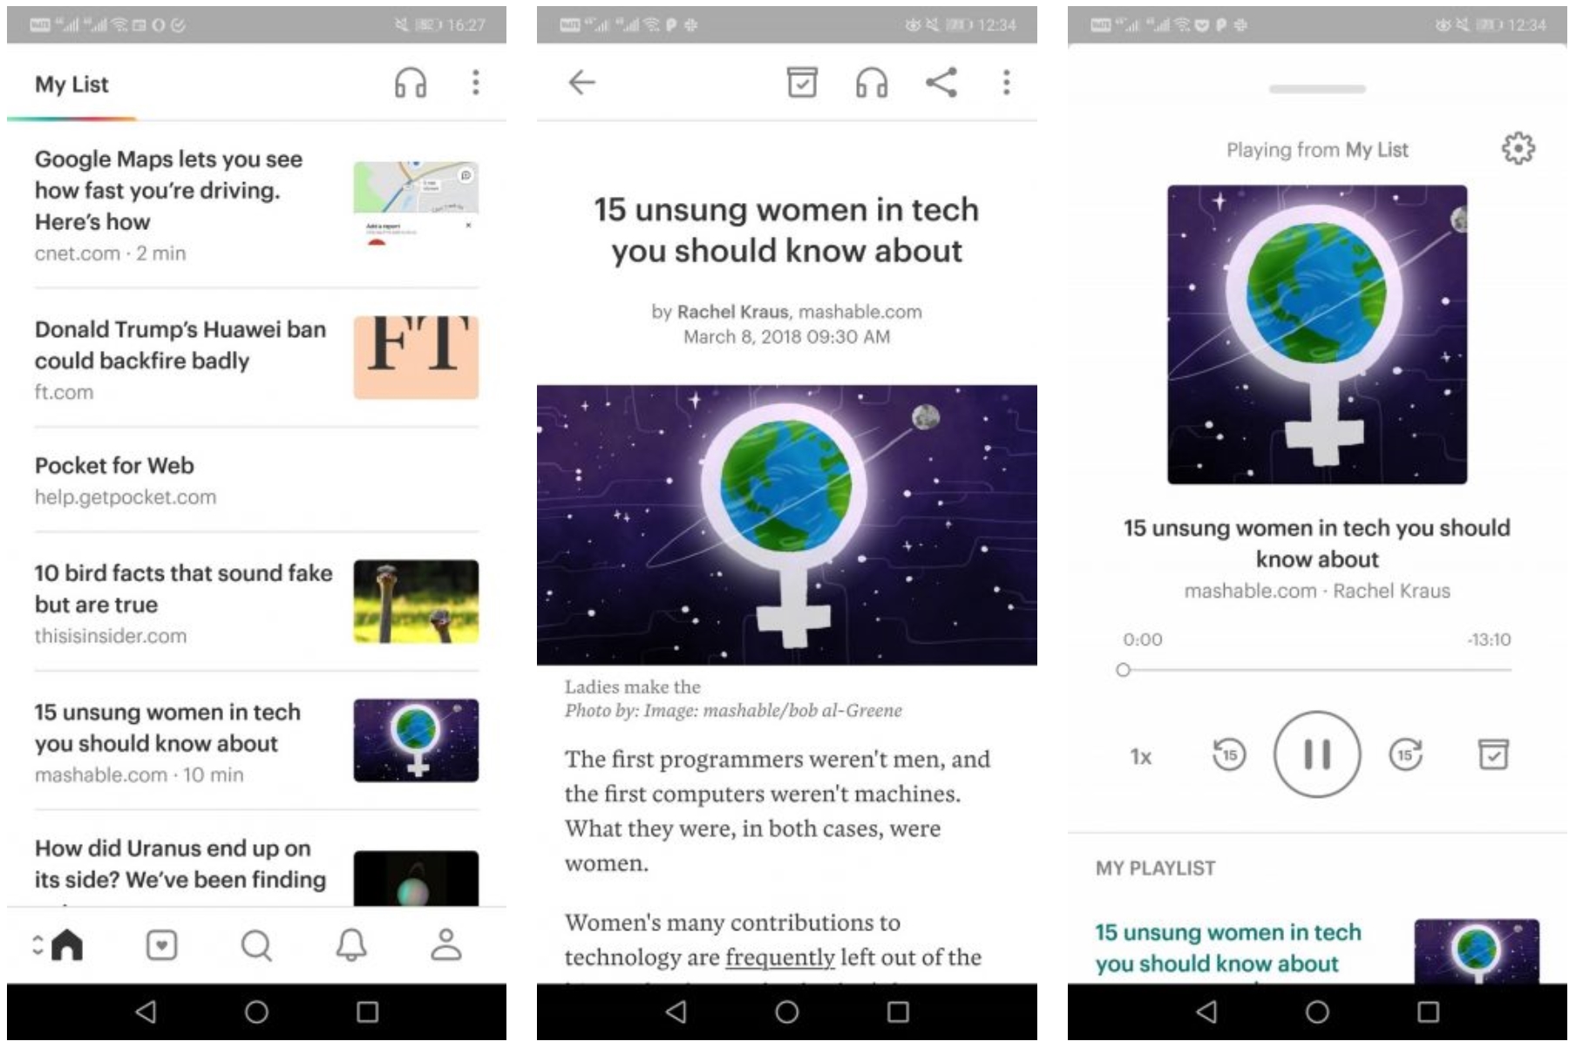The width and height of the screenshot is (1576, 1048).
Task: Open overflow menu in article toolbar
Action: [x=1006, y=83]
